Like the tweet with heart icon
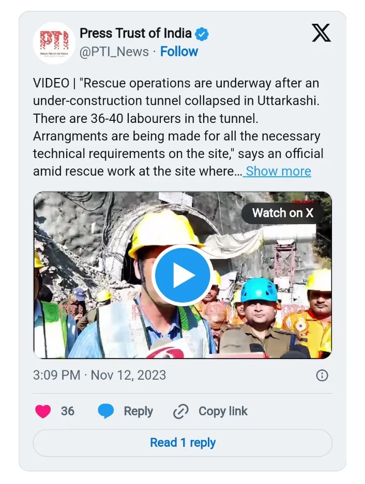 pyautogui.click(x=43, y=411)
